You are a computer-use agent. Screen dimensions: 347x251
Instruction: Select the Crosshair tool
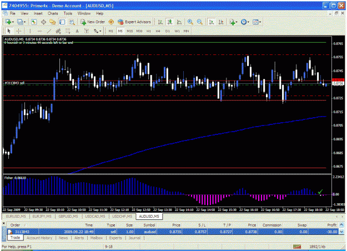pyautogui.click(x=19, y=31)
